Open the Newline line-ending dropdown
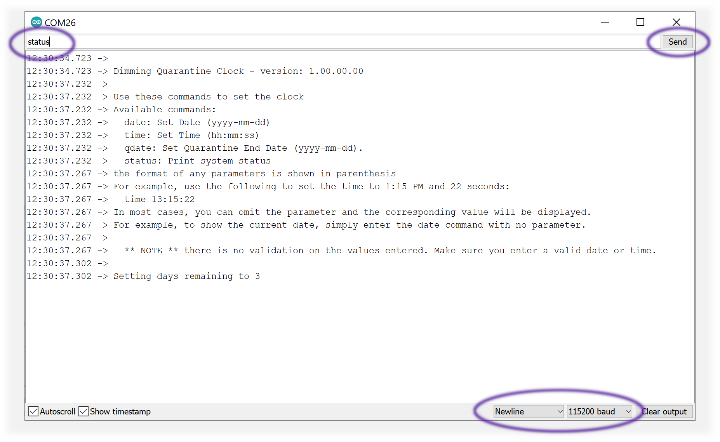This screenshot has width=720, height=442. (529, 411)
